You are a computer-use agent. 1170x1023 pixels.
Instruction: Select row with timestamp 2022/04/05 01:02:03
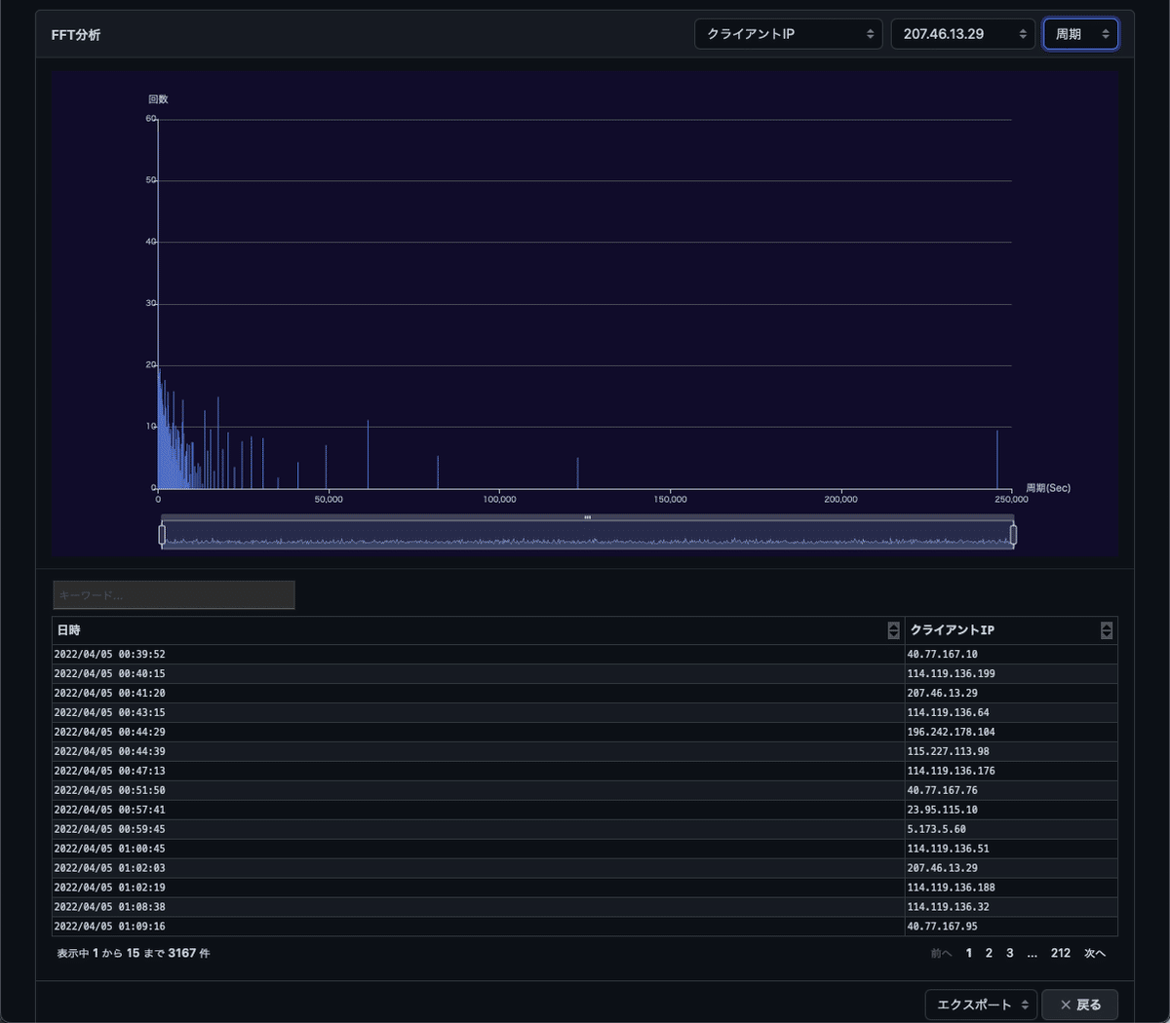pyautogui.click(x=585, y=868)
